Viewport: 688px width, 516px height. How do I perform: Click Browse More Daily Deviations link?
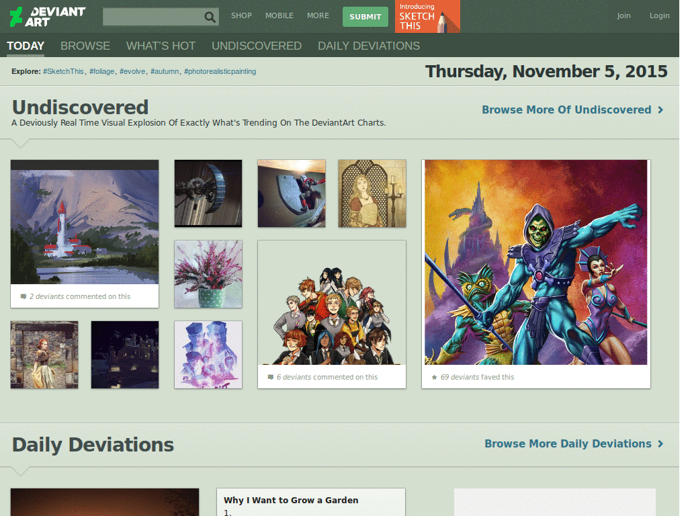click(568, 444)
